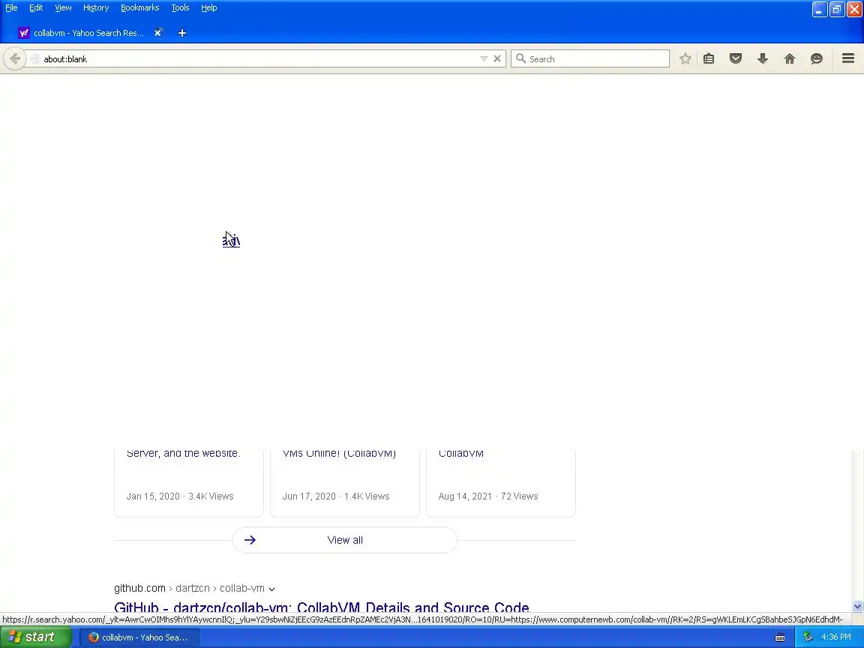Image resolution: width=864 pixels, height=648 pixels.
Task: Open the Tools menu
Action: click(x=180, y=7)
